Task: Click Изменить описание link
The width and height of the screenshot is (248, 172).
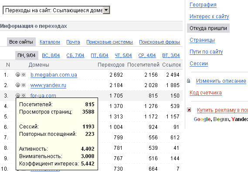Action: [221, 81]
